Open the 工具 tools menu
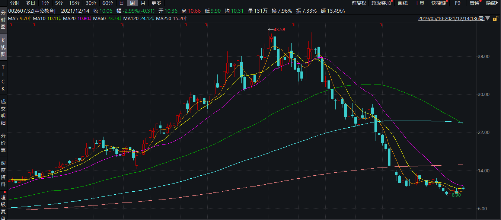 pos(419,3)
